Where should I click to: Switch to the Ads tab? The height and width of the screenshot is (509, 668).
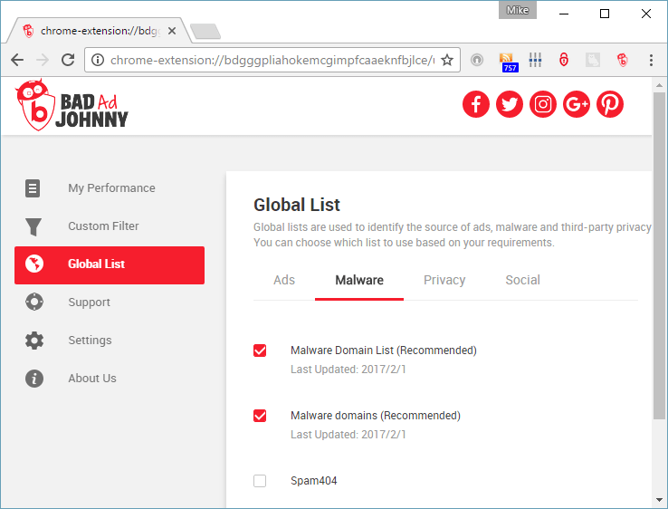284,280
